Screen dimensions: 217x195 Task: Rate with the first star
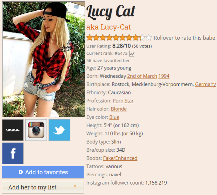[x=90, y=38]
